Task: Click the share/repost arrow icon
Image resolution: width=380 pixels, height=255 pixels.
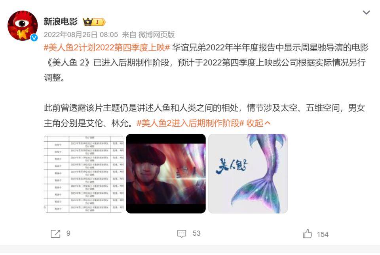Action: (x=55, y=234)
